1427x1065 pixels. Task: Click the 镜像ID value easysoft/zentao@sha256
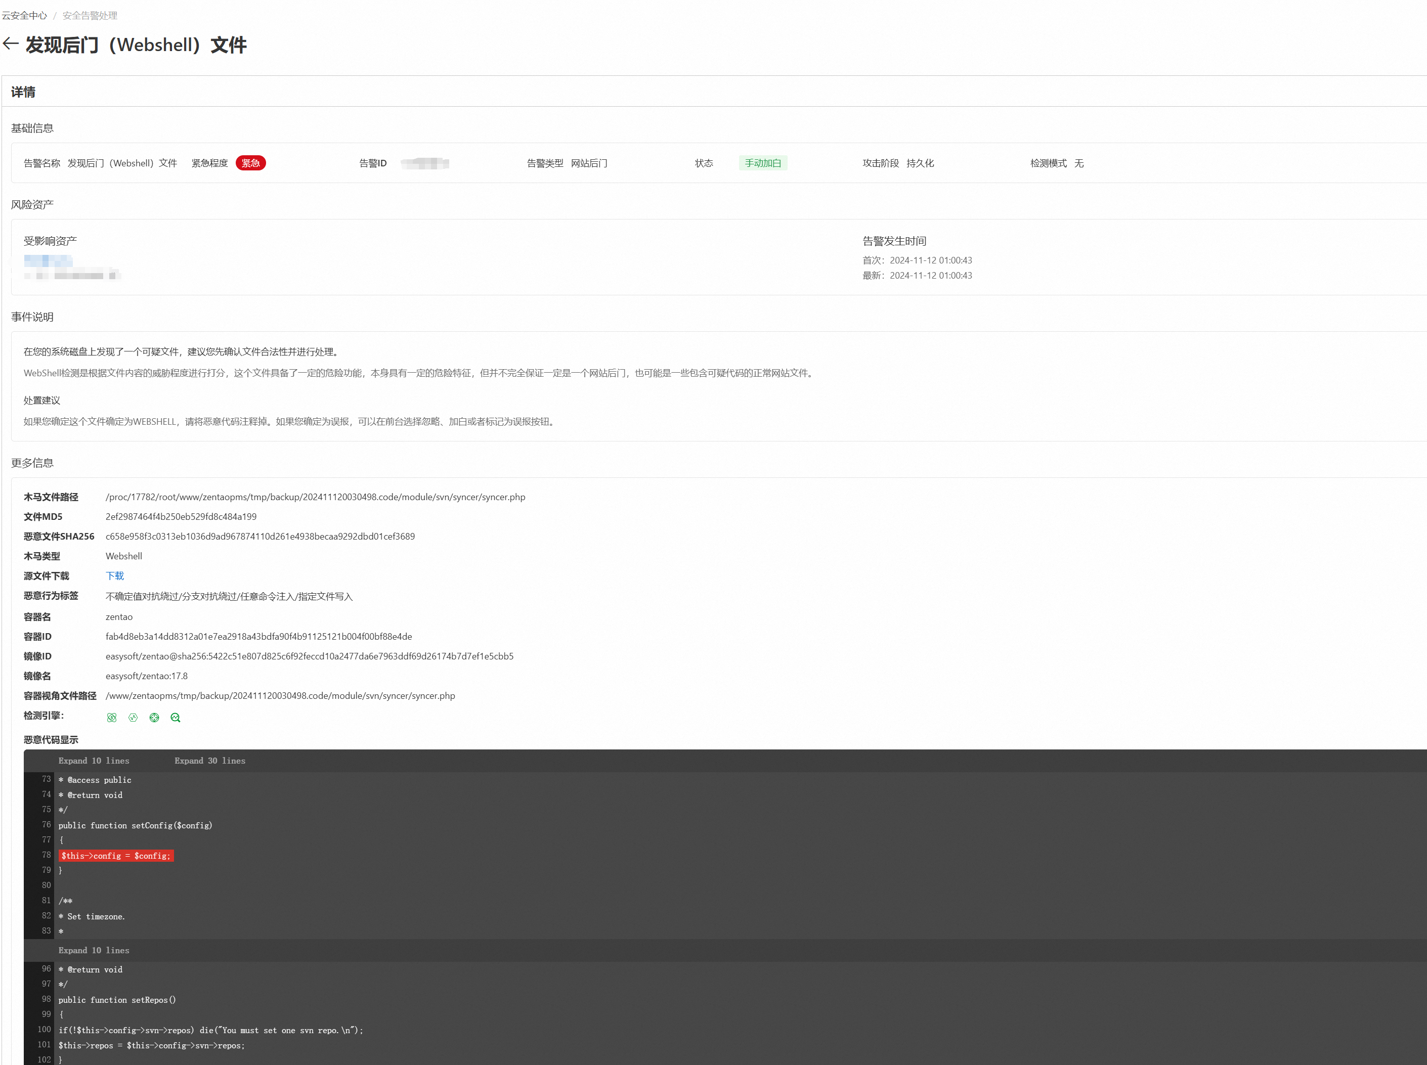[310, 656]
